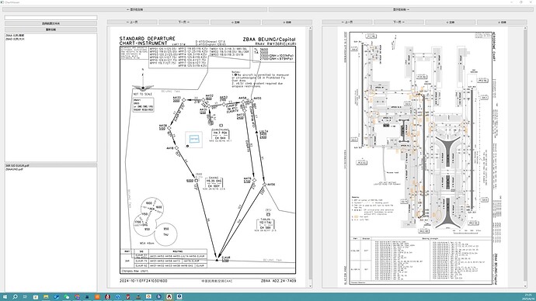Rotate the left chart clockwise
This screenshot has height=301, width=536.
click(287, 22)
